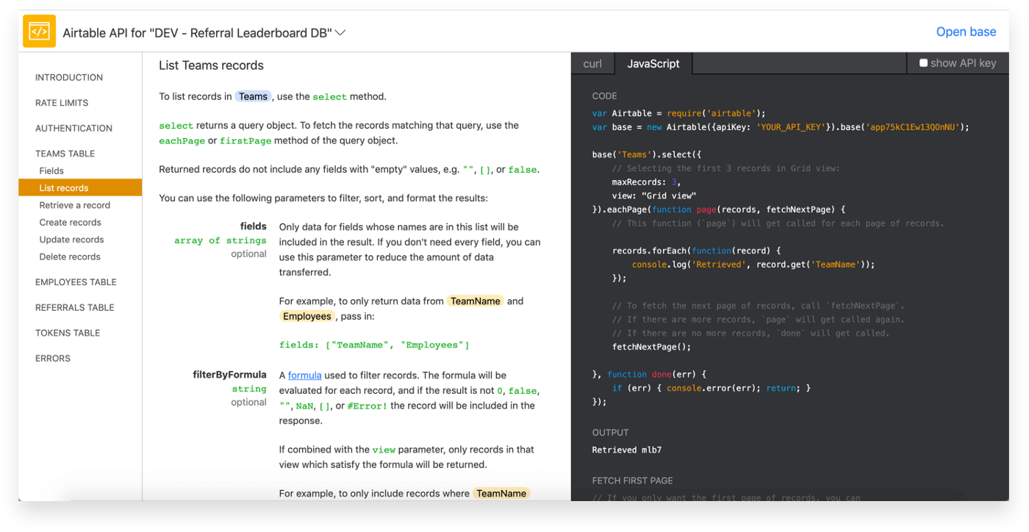Open Update records in the sidebar

pyautogui.click(x=71, y=240)
